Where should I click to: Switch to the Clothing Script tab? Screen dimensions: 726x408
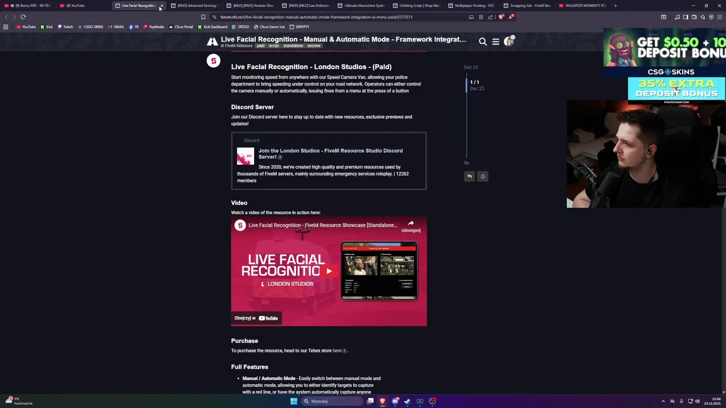tap(416, 6)
